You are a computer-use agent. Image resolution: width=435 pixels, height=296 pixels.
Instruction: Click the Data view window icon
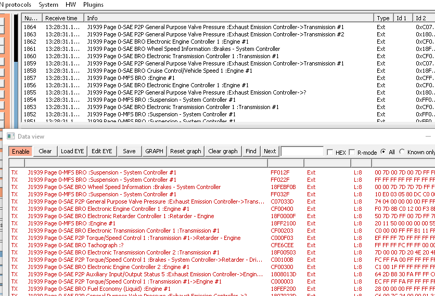point(11,136)
